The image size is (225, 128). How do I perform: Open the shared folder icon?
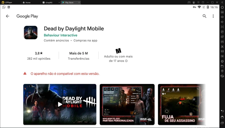(x=222, y=66)
